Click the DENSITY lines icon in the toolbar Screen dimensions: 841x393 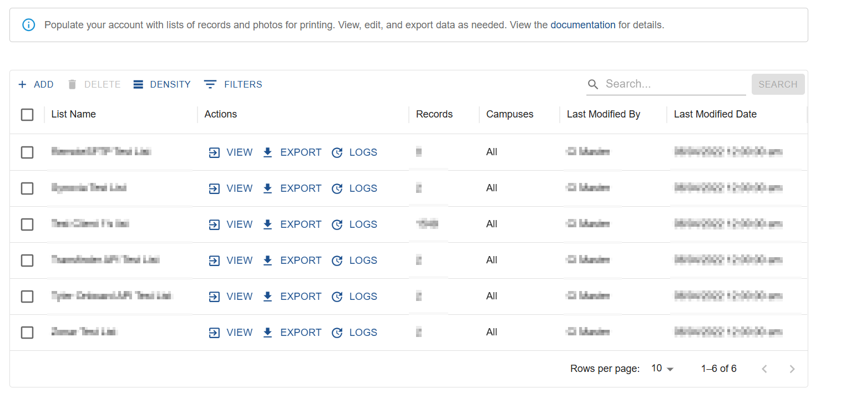(x=138, y=84)
